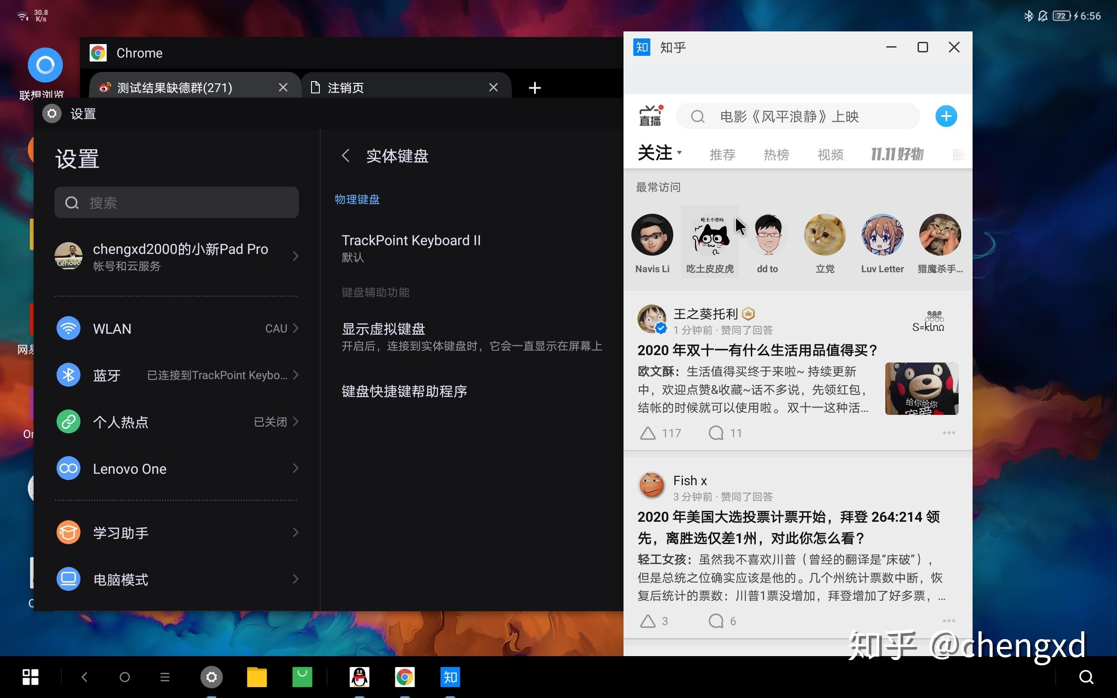This screenshot has width=1117, height=698.
Task: Click the 电脑模式 monitor icon
Action: (69, 579)
